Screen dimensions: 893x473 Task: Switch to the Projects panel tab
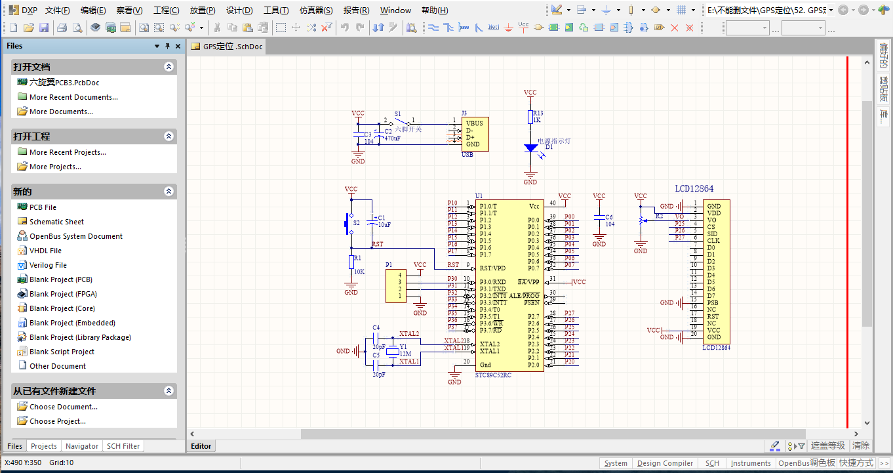point(44,446)
